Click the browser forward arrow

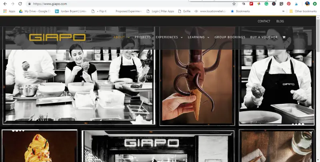click(x=13, y=4)
